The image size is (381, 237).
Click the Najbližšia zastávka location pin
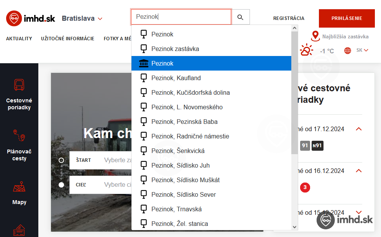tap(315, 36)
